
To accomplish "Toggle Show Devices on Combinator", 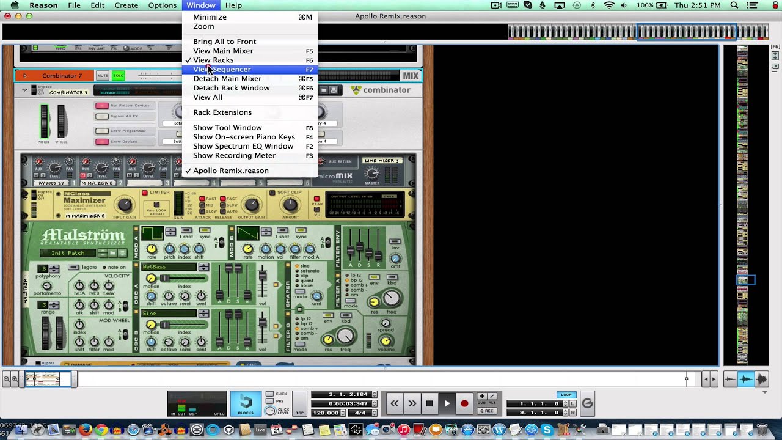I will click(101, 142).
